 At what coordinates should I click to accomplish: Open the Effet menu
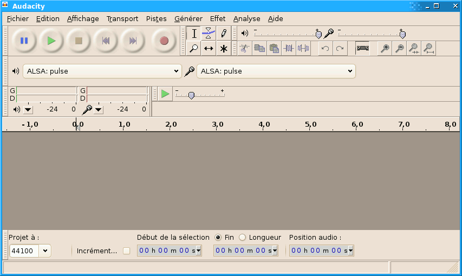pyautogui.click(x=218, y=19)
